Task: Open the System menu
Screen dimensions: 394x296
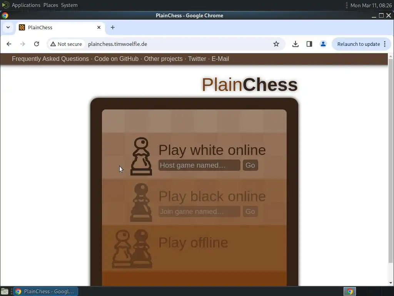Action: [69, 5]
